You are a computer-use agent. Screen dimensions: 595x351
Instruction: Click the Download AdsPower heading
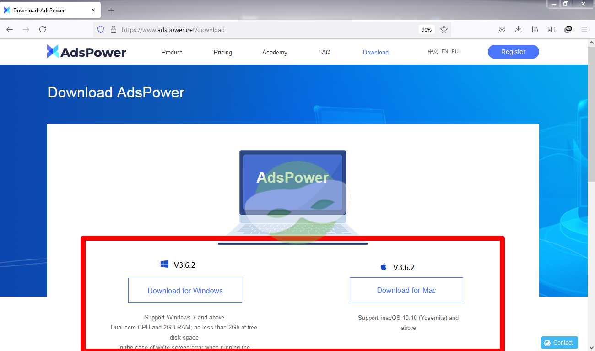pyautogui.click(x=116, y=92)
